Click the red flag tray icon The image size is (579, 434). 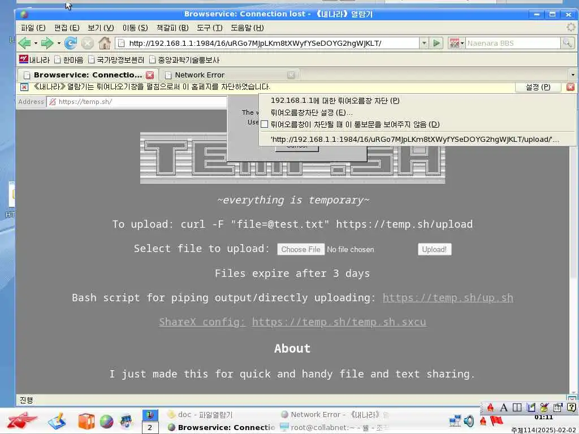pos(496,420)
